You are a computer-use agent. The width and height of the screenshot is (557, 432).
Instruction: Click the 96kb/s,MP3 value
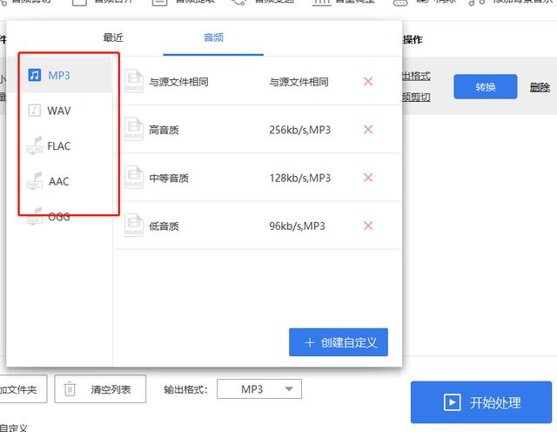point(297,226)
